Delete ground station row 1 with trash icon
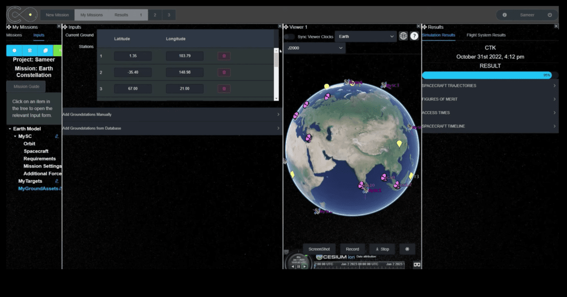Viewport: 567px width, 297px height. (x=224, y=56)
